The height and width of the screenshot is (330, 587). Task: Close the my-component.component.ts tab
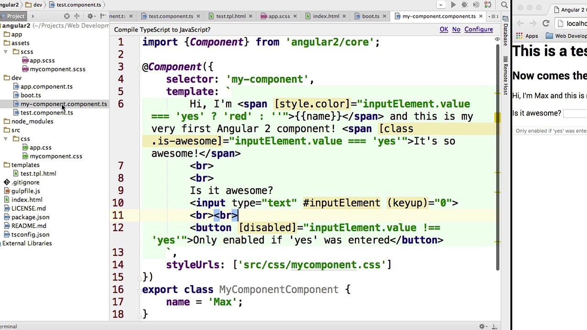pos(481,16)
